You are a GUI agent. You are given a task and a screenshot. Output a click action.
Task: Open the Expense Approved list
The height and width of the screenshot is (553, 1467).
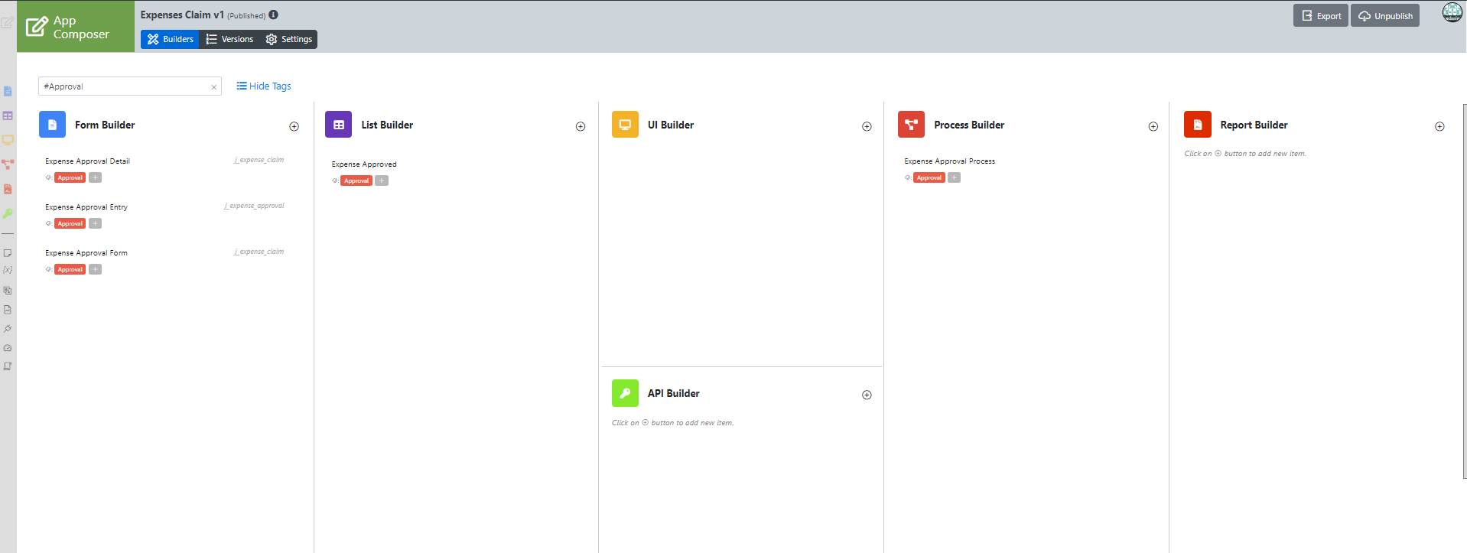pyautogui.click(x=364, y=164)
